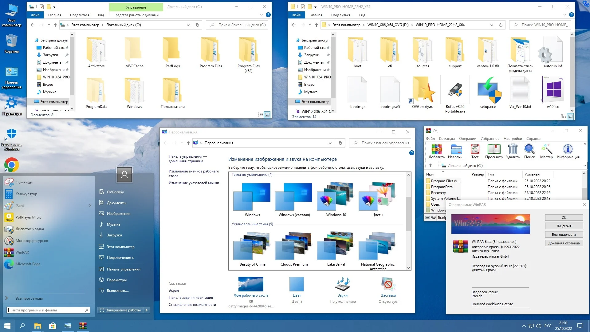Click the Лицензия button in WinRAR dialog
Image resolution: width=590 pixels, height=332 pixels.
[x=564, y=226]
